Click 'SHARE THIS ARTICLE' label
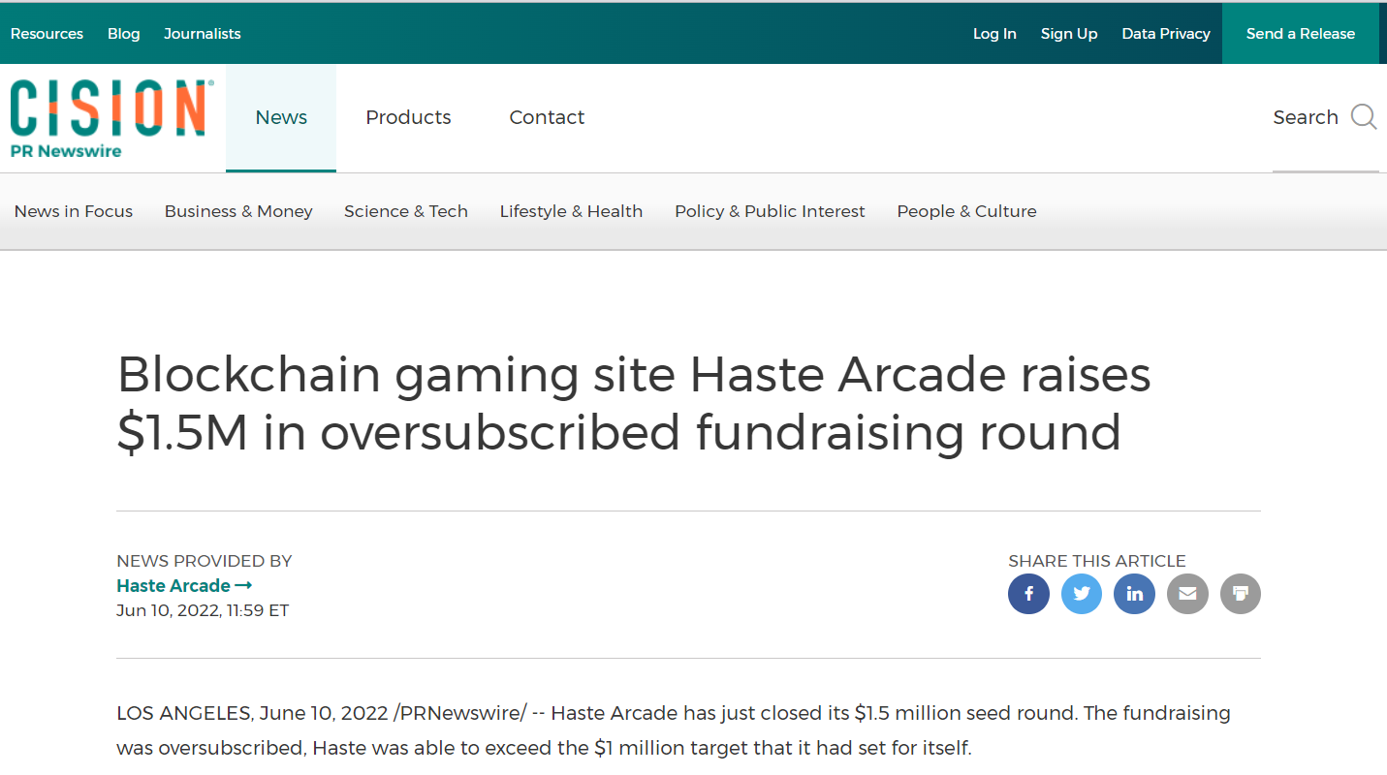 click(1097, 561)
